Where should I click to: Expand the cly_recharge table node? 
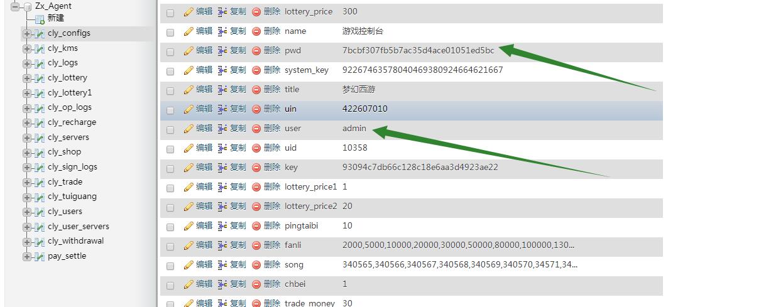pos(27,123)
